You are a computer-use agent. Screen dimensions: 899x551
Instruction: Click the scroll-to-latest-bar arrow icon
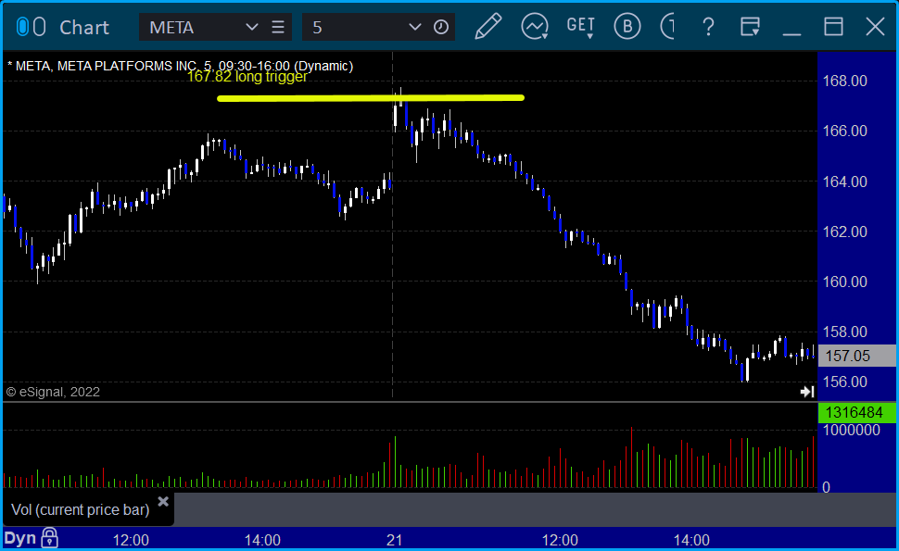(807, 392)
